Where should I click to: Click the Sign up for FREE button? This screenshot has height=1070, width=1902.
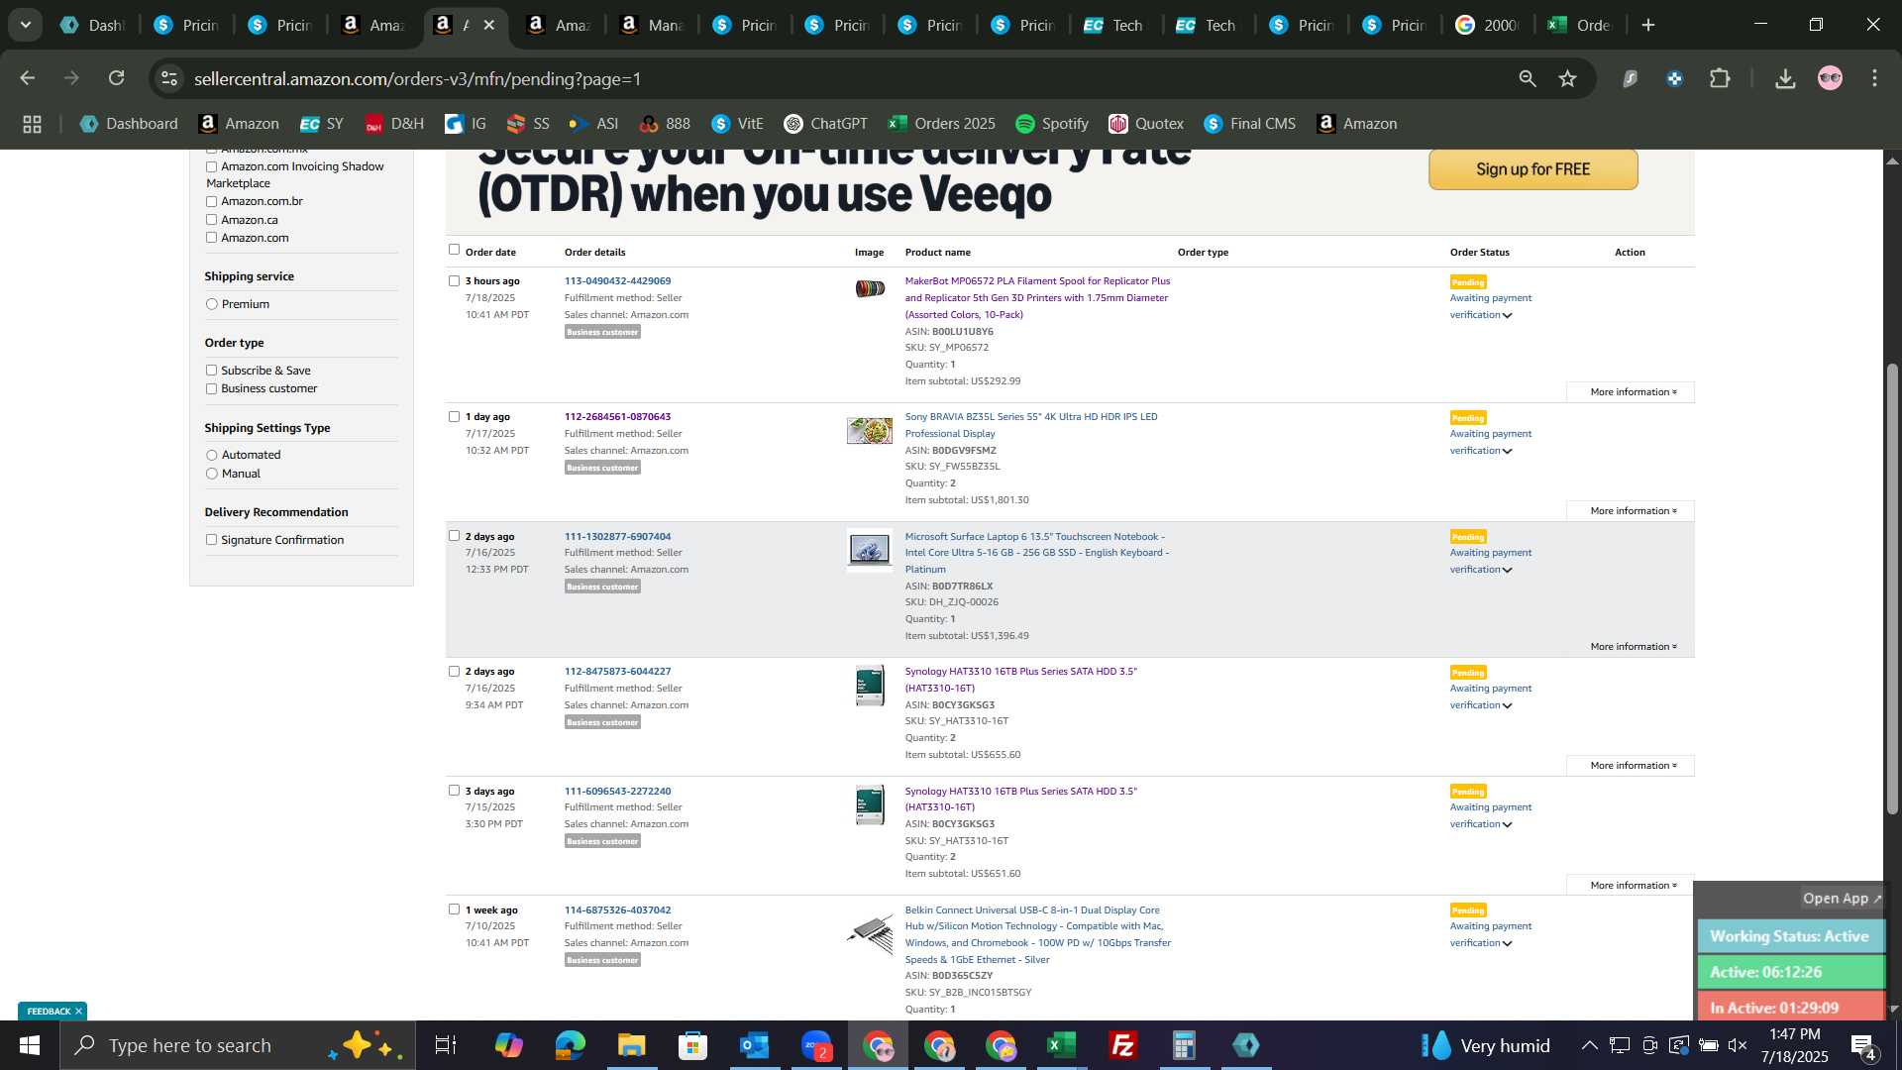point(1532,169)
